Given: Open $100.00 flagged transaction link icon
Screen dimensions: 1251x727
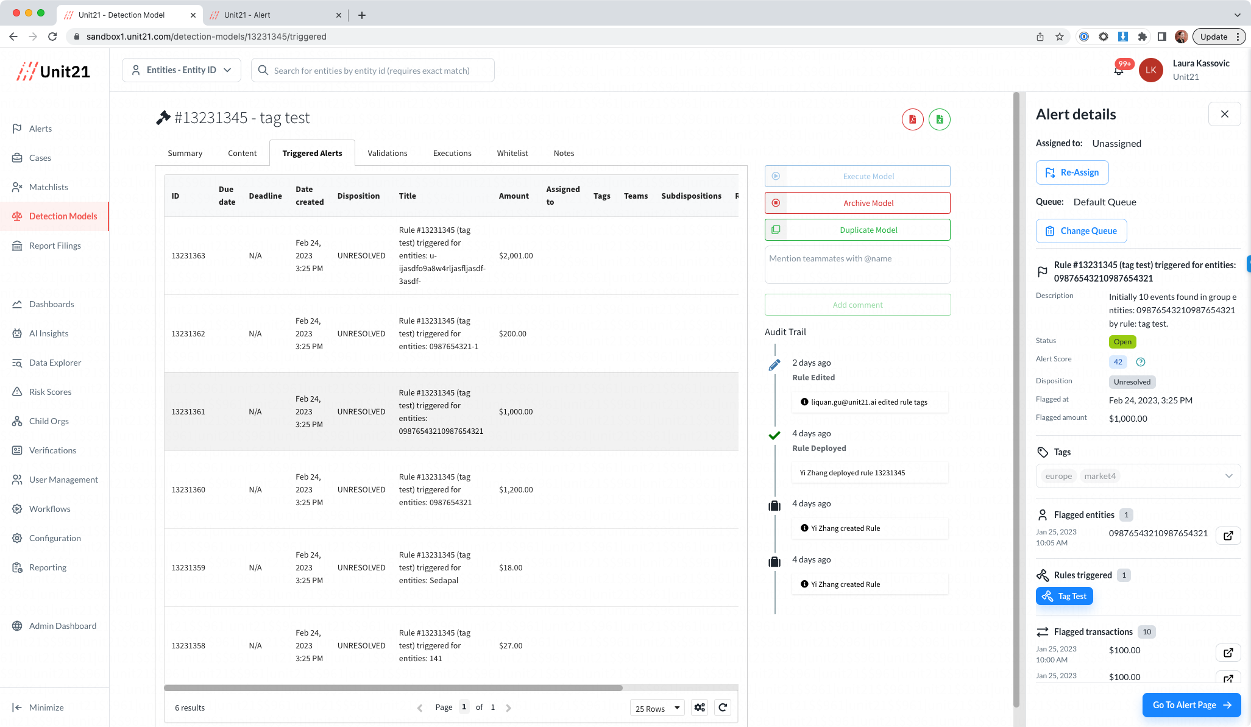Looking at the screenshot, I should point(1228,652).
